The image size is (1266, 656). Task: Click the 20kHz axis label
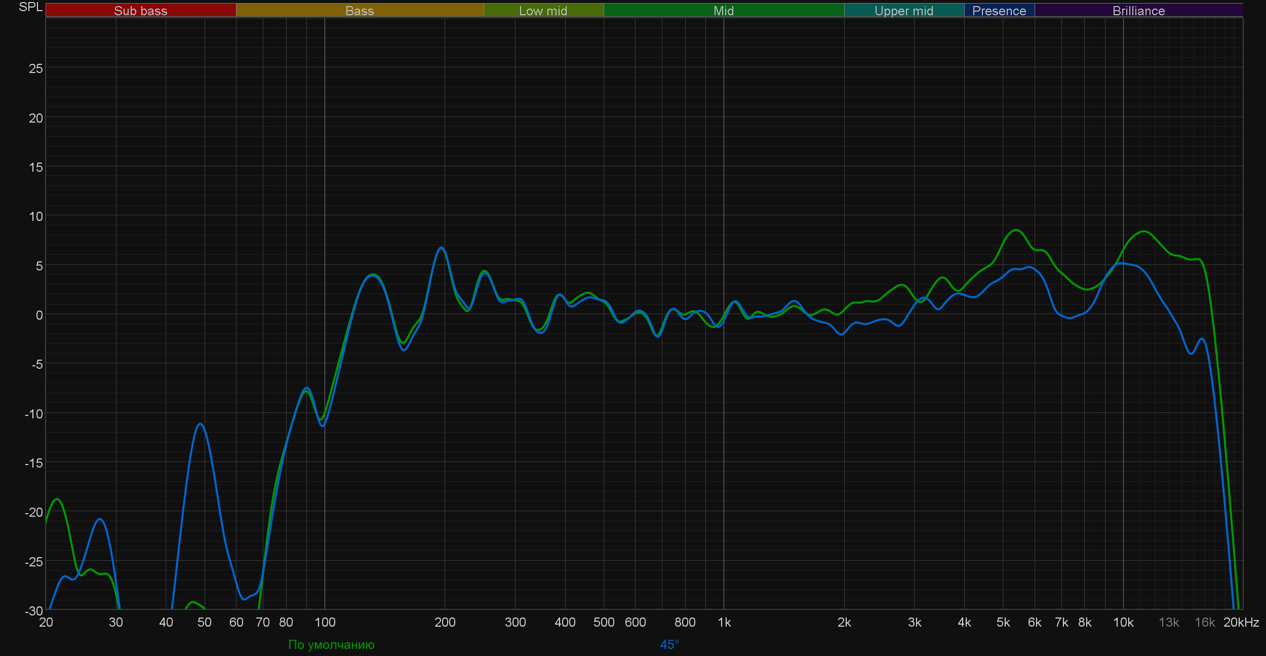(1241, 622)
